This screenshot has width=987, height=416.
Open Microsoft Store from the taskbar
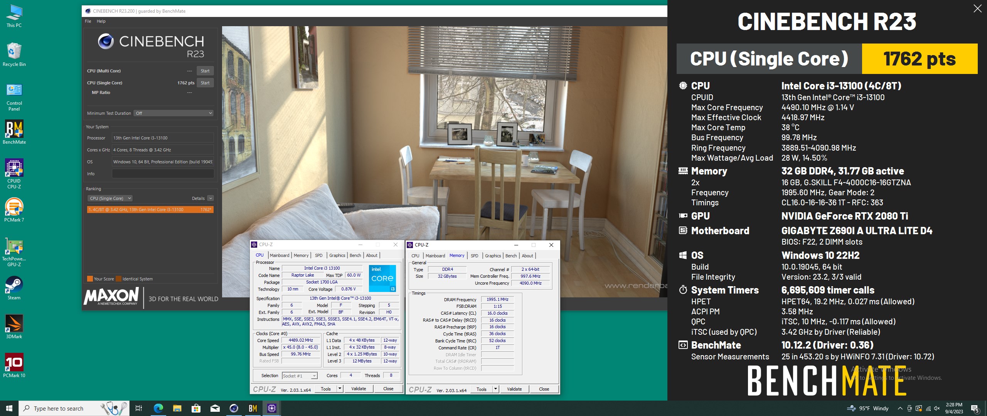(196, 408)
